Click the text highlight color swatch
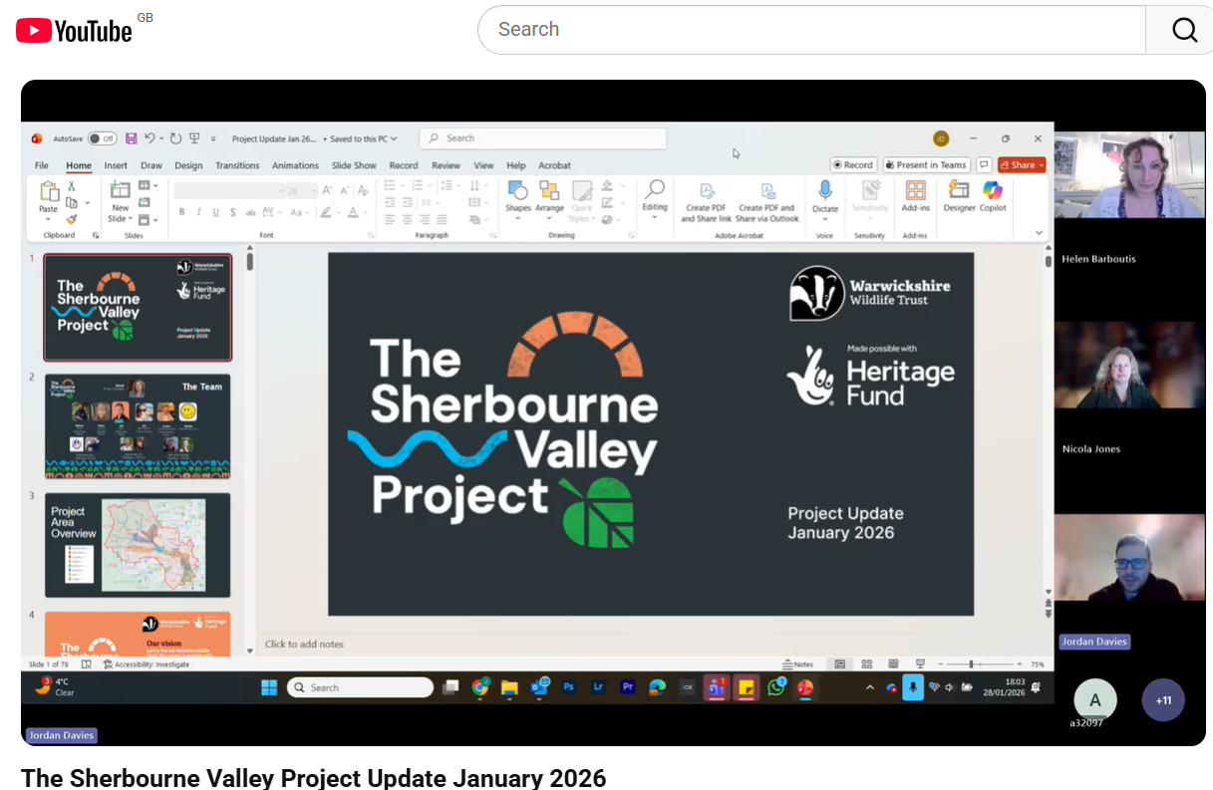The height and width of the screenshot is (790, 1213). 325,212
